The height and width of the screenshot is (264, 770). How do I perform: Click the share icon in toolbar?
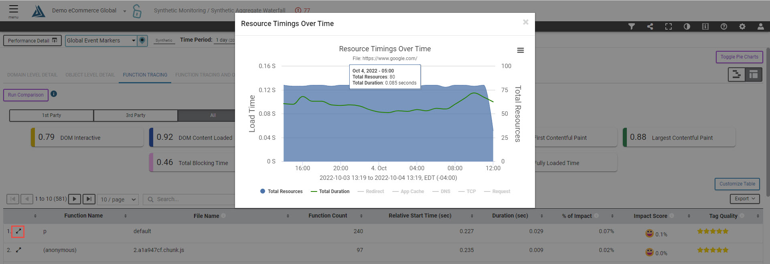[x=650, y=26]
